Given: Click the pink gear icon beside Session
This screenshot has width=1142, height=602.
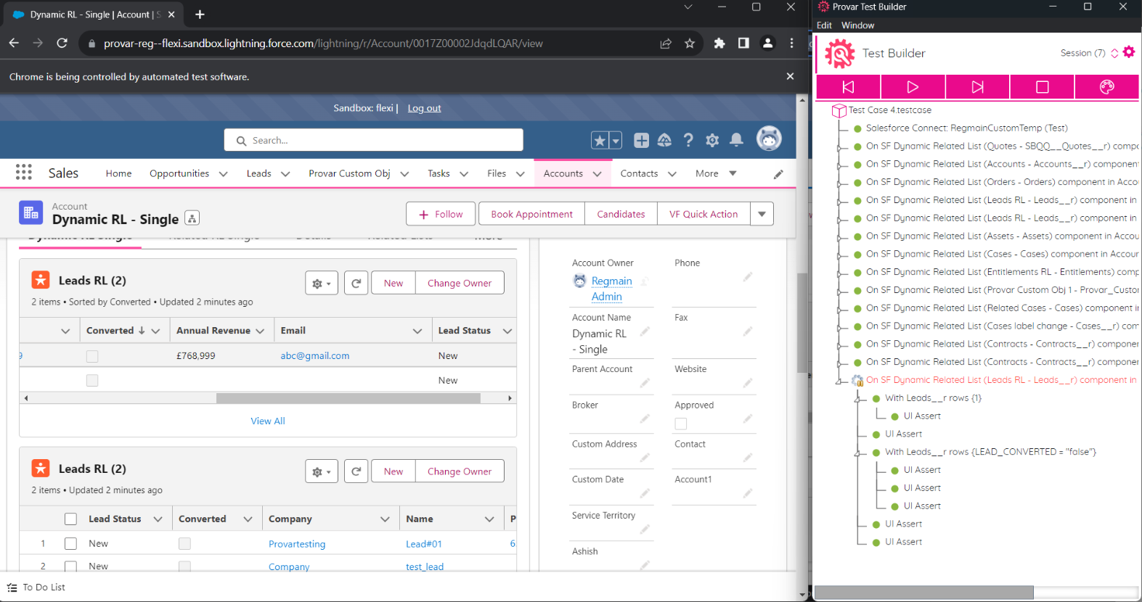Looking at the screenshot, I should point(1128,52).
